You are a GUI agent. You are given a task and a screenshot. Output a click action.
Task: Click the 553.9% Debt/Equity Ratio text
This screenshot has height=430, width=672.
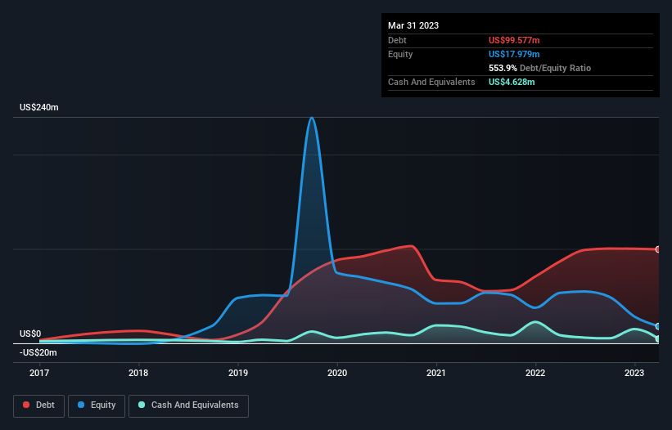pos(539,68)
